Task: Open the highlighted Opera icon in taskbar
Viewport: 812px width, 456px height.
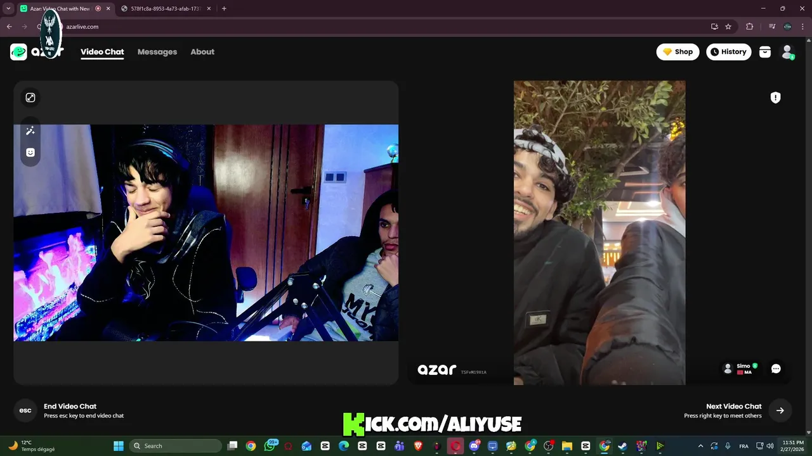Action: point(455,446)
